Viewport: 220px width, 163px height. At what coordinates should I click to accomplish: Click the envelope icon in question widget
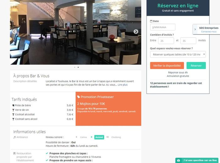pyautogui.click(x=178, y=160)
